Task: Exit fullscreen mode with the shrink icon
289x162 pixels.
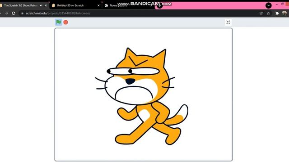Action: (228, 22)
